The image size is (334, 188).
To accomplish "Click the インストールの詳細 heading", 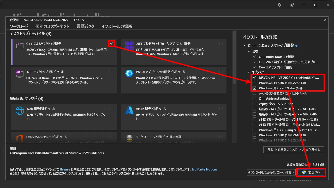I will 260,37.
